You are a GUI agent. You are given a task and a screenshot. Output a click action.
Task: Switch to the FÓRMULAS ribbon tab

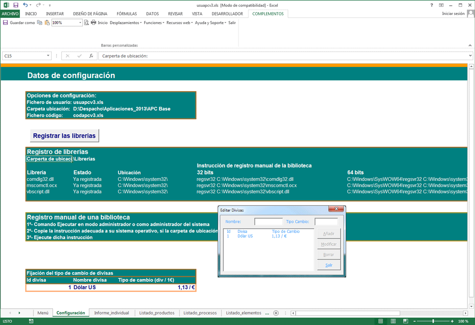coord(127,13)
